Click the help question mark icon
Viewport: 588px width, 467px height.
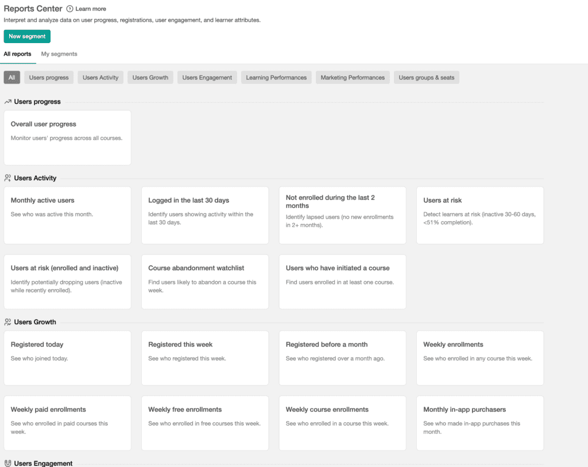(70, 9)
